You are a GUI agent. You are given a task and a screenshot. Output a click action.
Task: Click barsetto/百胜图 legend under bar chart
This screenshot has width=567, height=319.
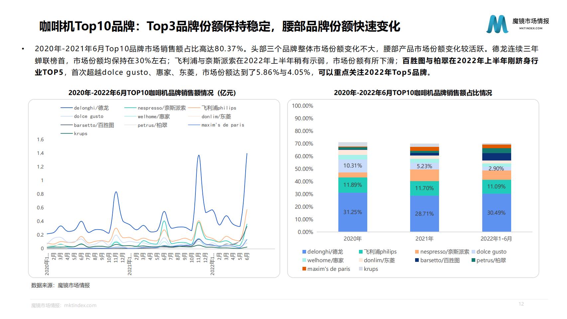click(437, 261)
